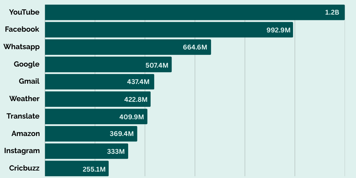The image size is (356, 178).
Task: Click the 333M value label
Action: tap(116, 152)
